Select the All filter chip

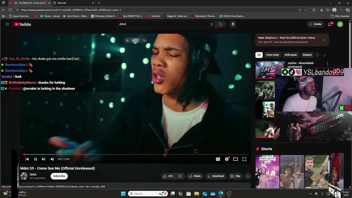point(259,55)
